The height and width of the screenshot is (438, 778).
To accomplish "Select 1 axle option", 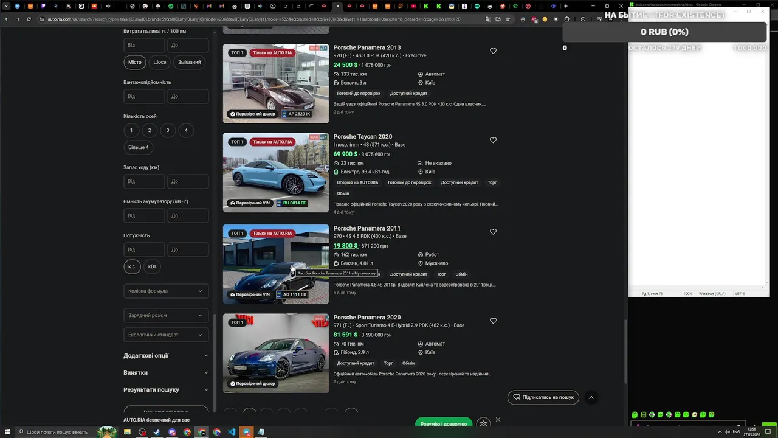I will [131, 130].
